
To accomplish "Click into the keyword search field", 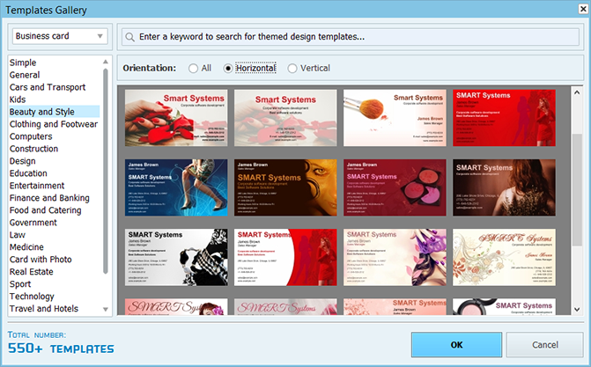I will [352, 37].
